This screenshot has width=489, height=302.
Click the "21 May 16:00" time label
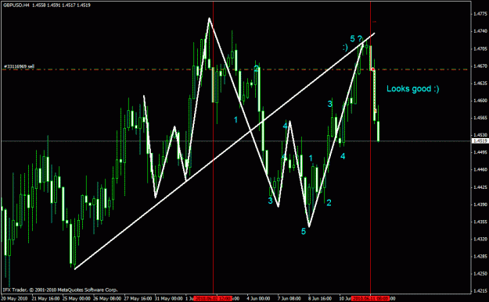(x=45, y=299)
